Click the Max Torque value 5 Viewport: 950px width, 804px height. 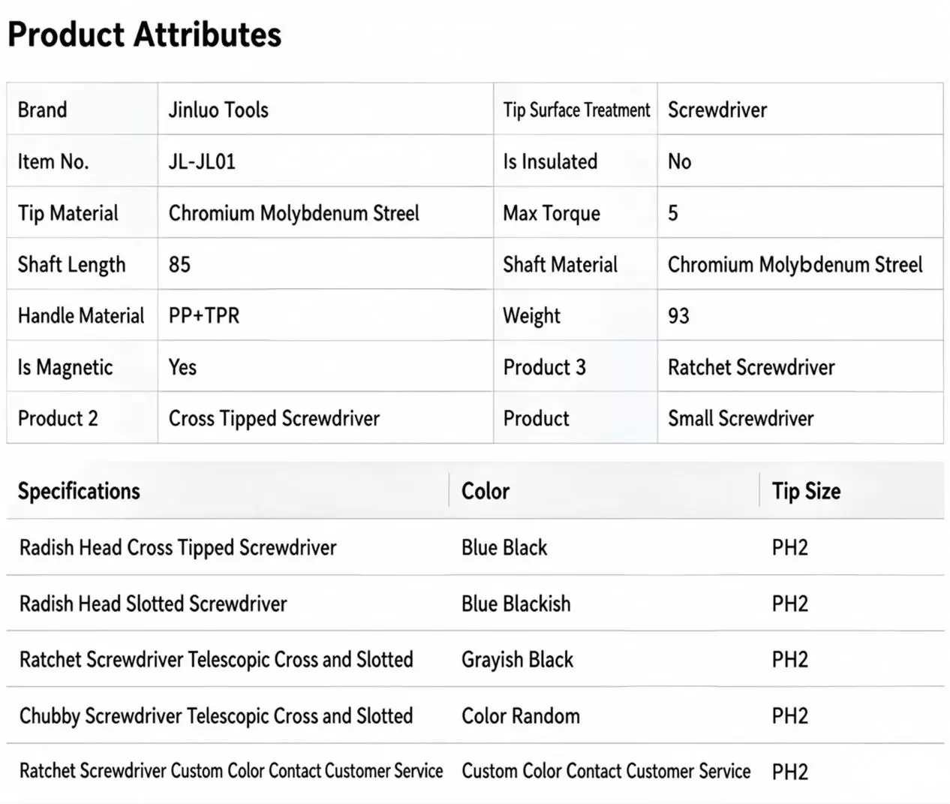pos(673,213)
